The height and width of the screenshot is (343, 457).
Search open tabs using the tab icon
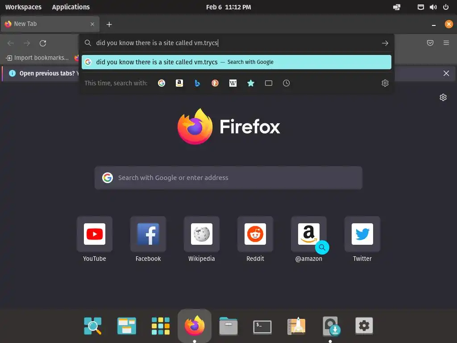[268, 83]
